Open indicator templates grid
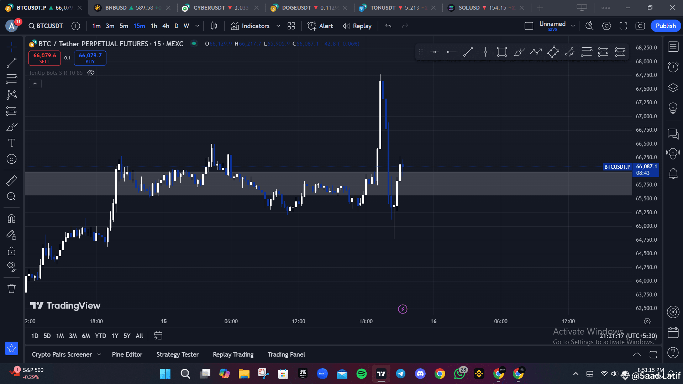 coord(291,26)
